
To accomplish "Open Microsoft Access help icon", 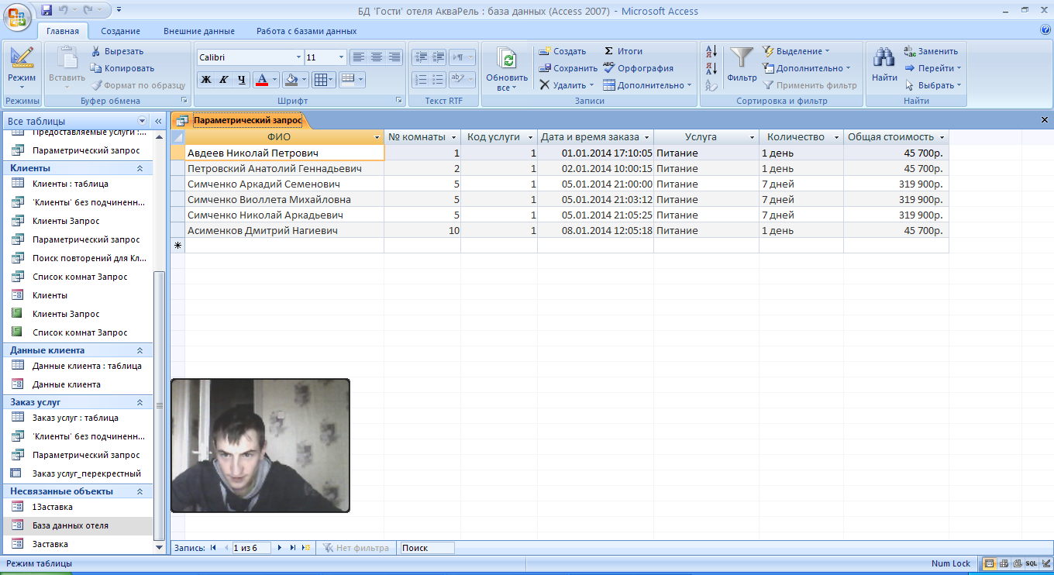I will tap(1045, 30).
